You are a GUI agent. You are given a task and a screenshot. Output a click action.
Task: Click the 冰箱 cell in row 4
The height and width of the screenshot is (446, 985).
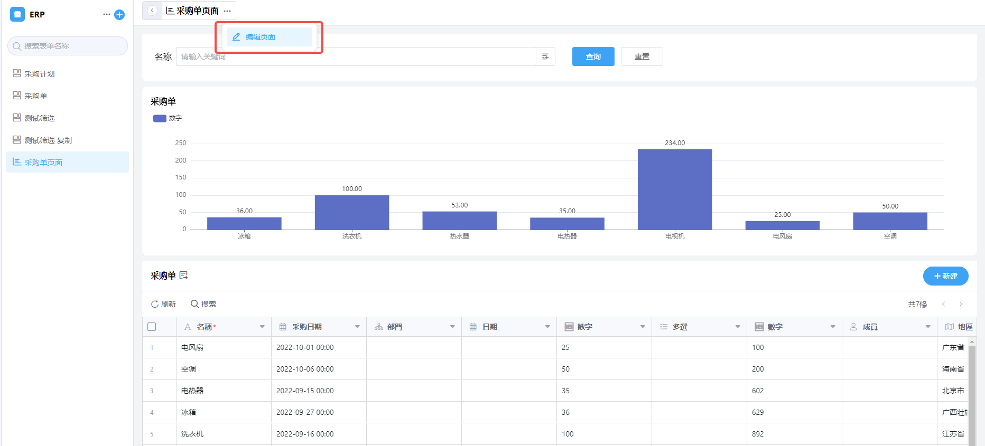[x=224, y=412]
